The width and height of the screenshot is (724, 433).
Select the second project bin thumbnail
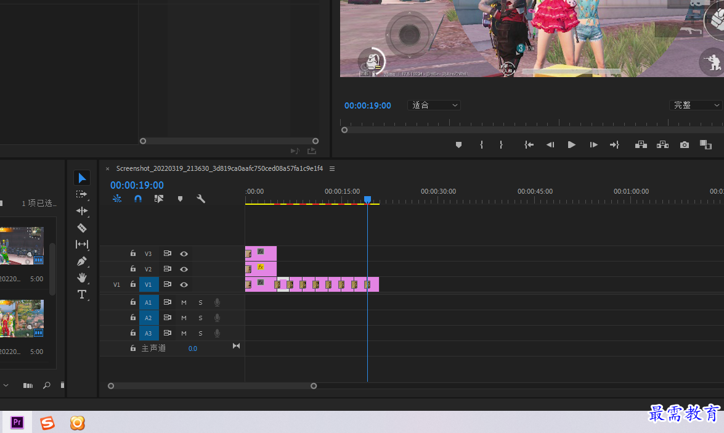[x=22, y=318]
